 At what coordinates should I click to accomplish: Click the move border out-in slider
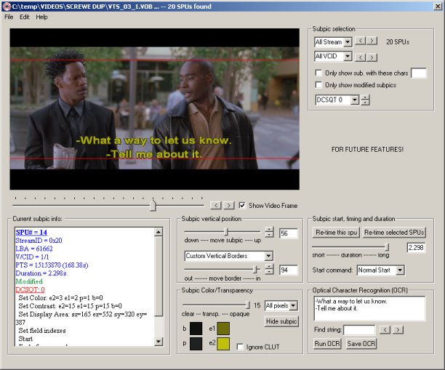click(222, 269)
